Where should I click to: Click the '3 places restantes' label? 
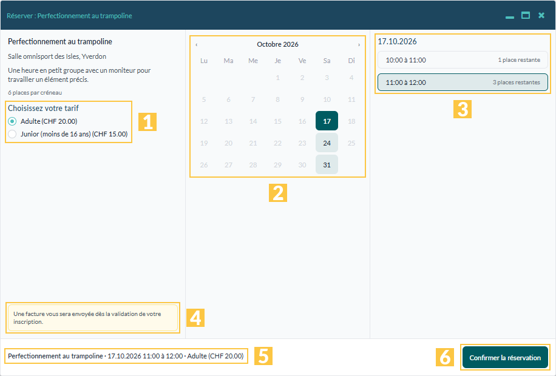pyautogui.click(x=517, y=82)
